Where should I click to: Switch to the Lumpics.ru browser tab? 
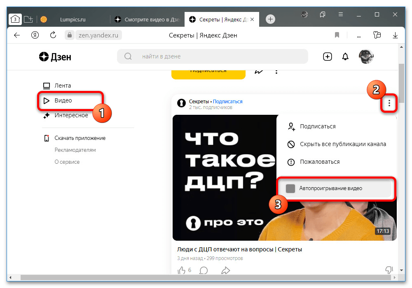coord(72,19)
